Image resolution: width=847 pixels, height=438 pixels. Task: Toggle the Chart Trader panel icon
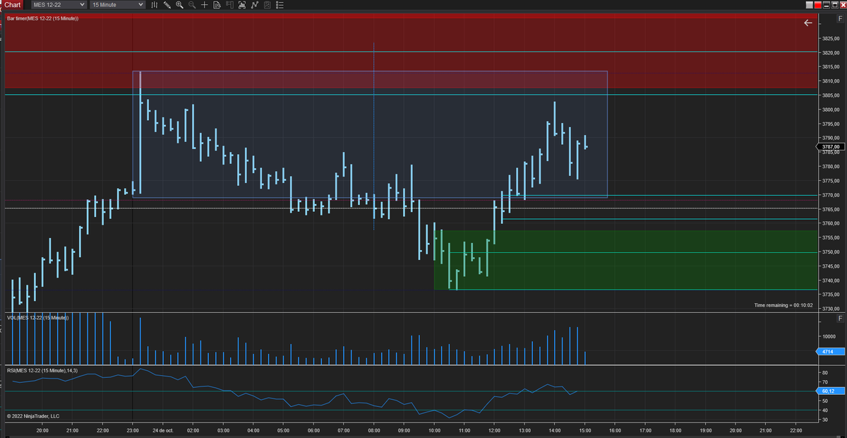click(x=229, y=5)
